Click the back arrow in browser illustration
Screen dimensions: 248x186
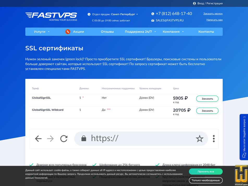pos(38,139)
